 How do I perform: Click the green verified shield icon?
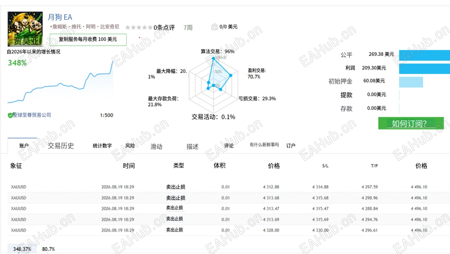(10, 116)
